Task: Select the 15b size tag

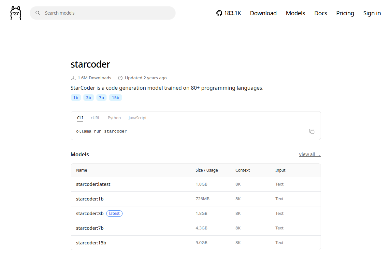Action: tap(115, 97)
